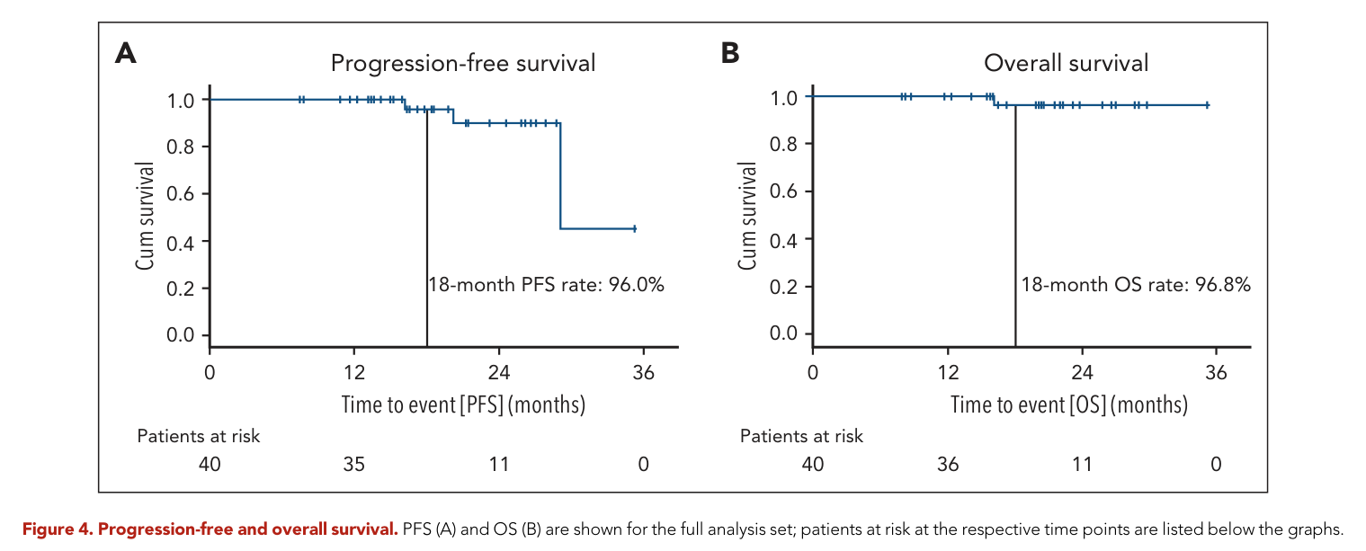Click patients at risk value 35 in panel A
Image resolution: width=1366 pixels, height=551 pixels.
[353, 464]
